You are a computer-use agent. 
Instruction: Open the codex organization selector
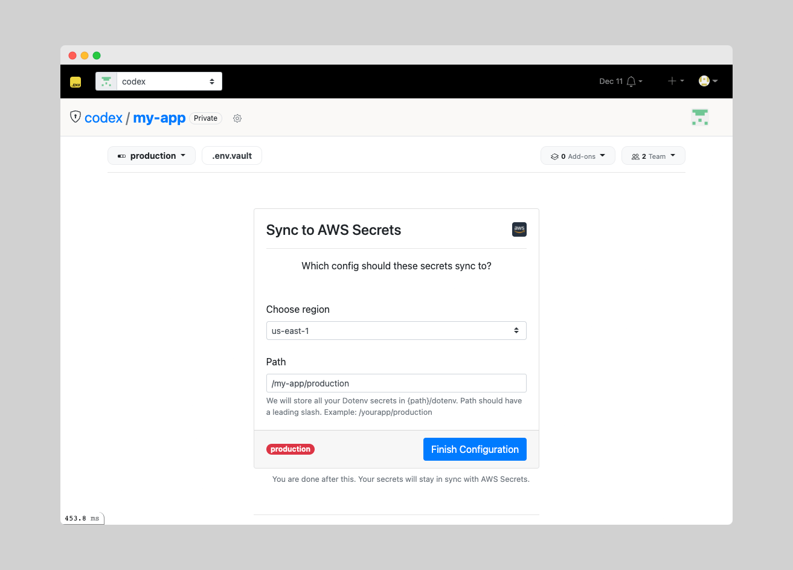(159, 82)
